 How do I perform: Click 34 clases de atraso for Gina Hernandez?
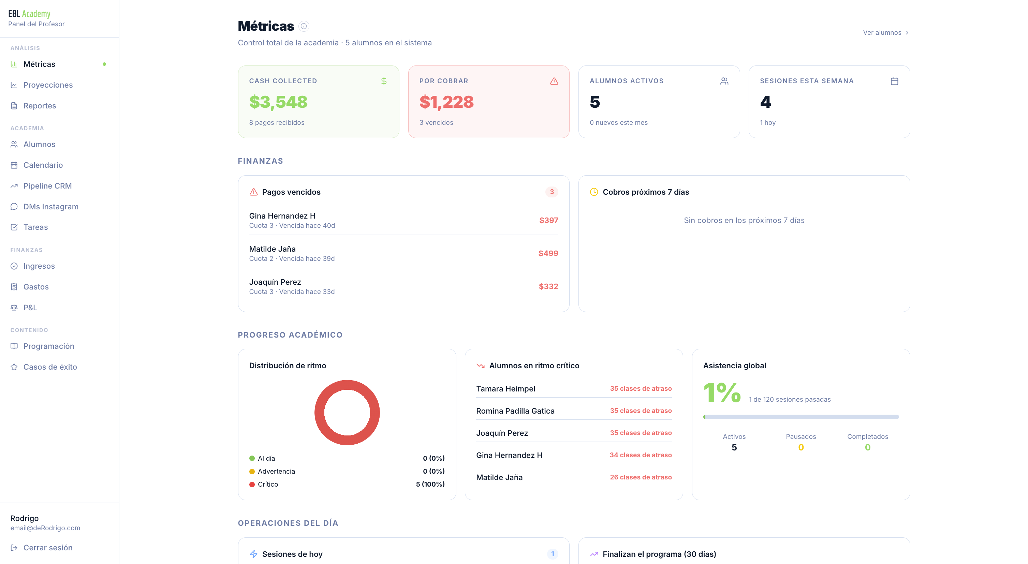click(x=641, y=455)
